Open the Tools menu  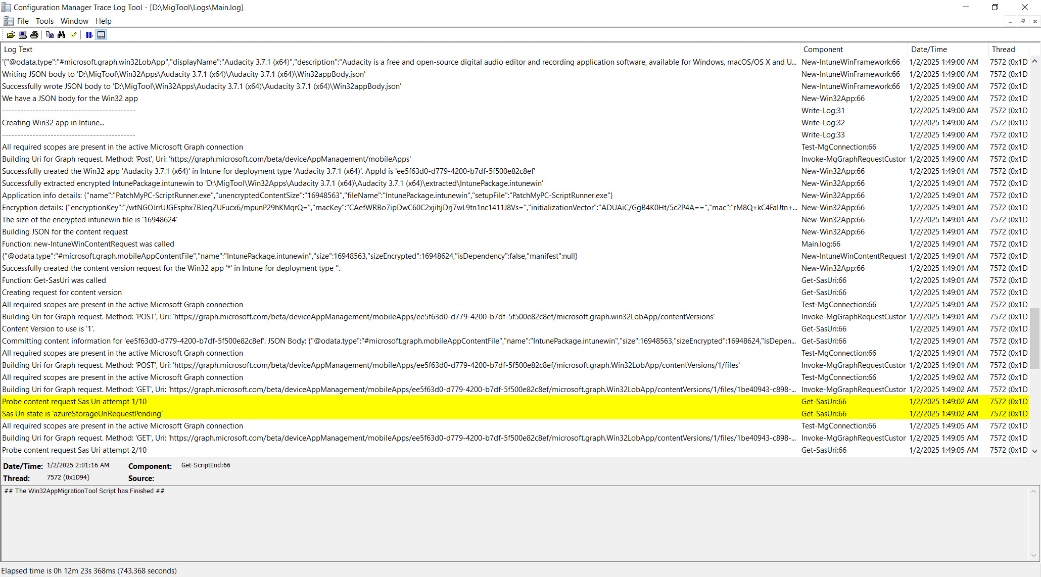click(45, 21)
